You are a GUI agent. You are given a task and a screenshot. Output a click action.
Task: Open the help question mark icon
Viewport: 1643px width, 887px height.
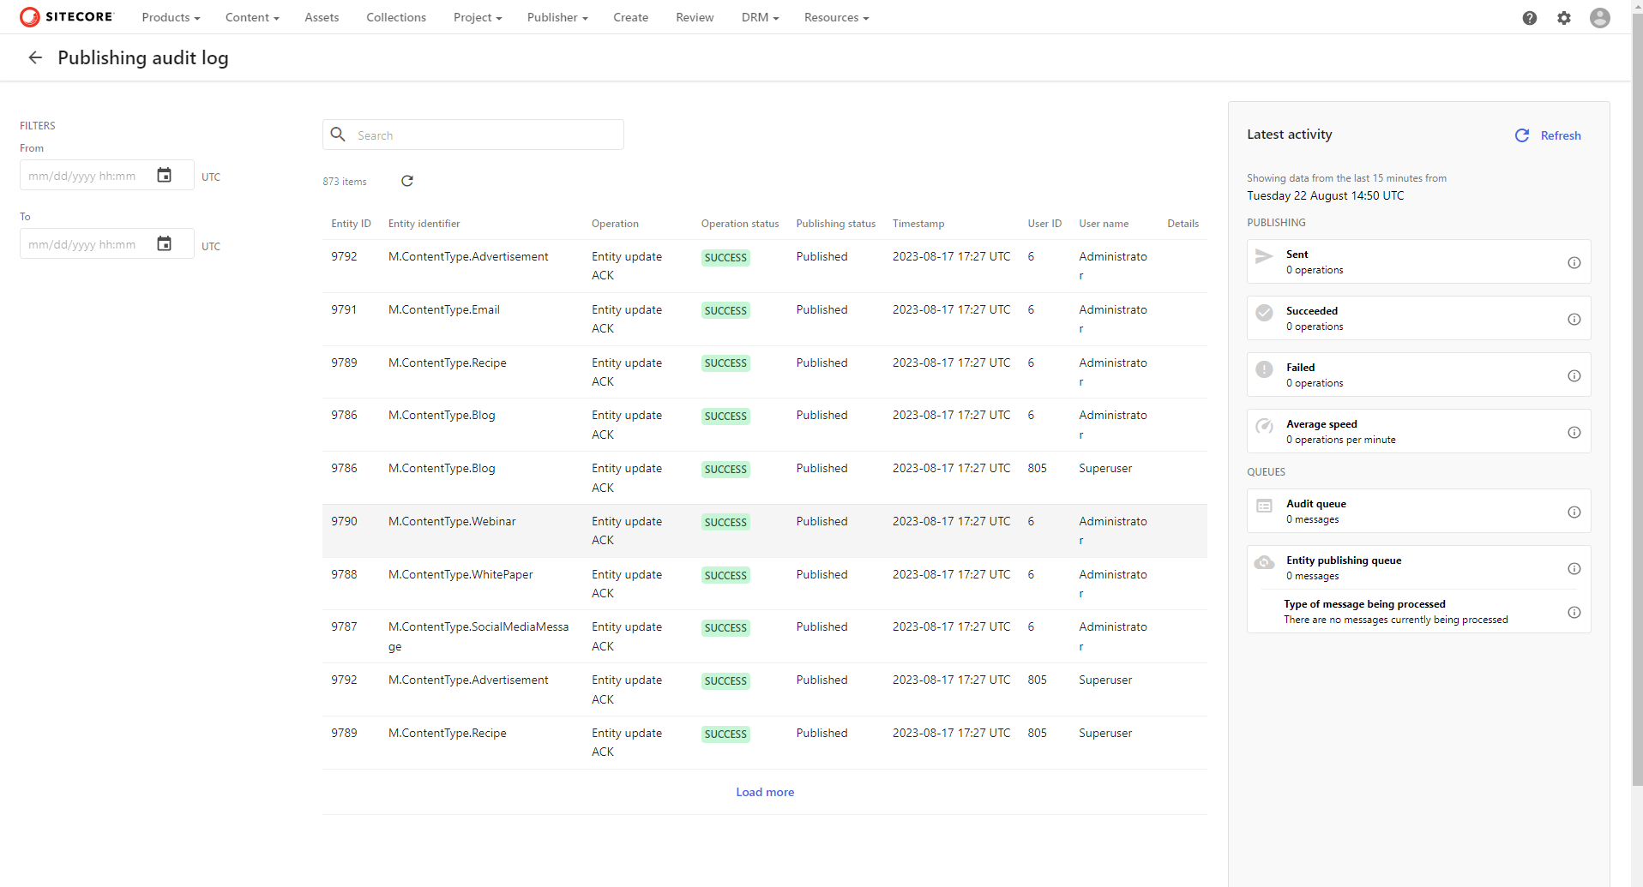click(x=1530, y=18)
